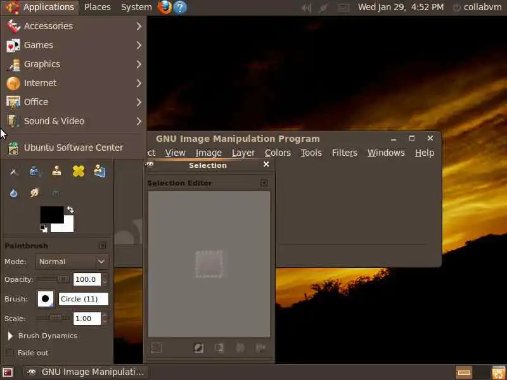Click Opacity spin button arrows
This screenshot has height=380, width=507.
pos(105,279)
